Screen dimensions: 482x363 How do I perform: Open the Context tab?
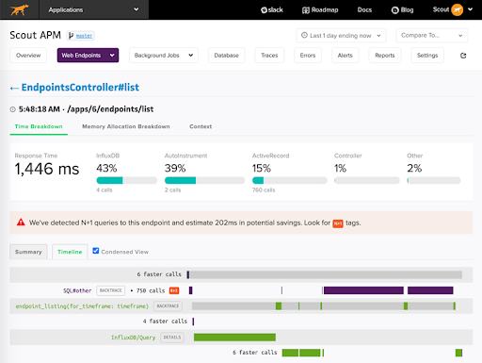tap(201, 126)
